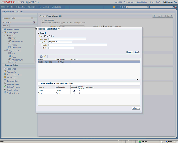Toggle Enabled checkbox for Open row
The width and height of the screenshot is (178, 143).
(x=74, y=93)
